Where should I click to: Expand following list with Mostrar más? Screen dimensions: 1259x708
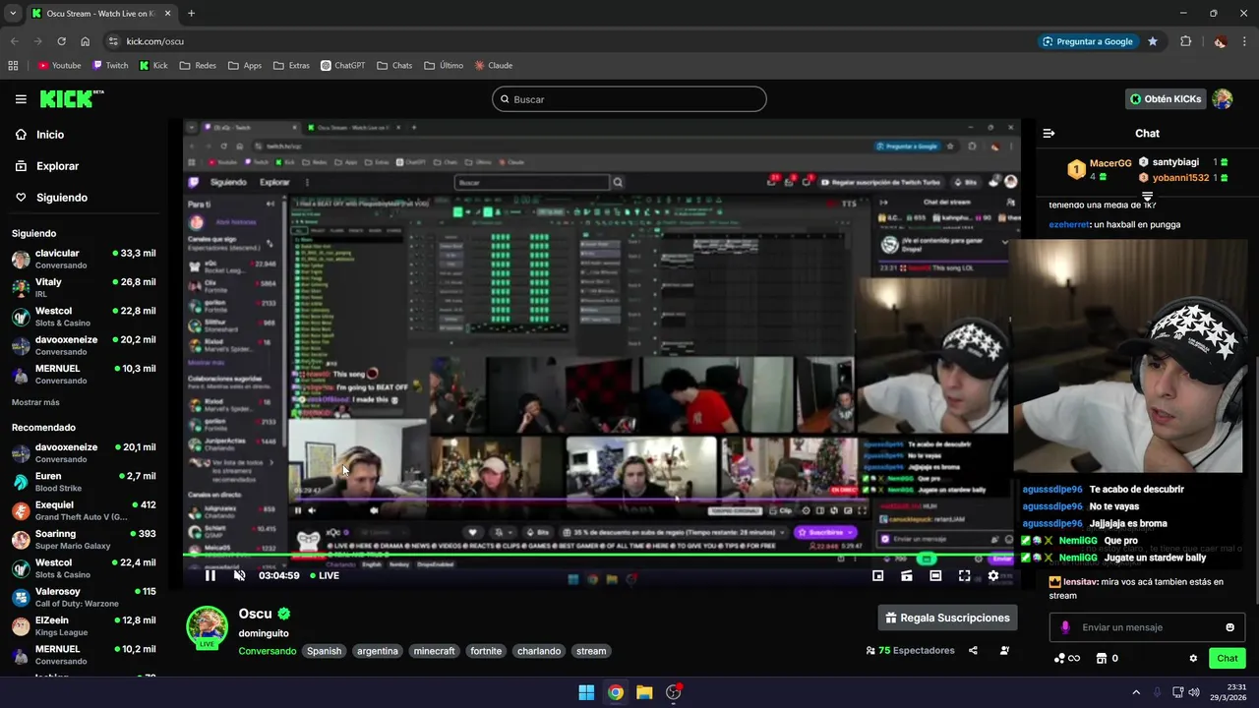click(x=35, y=402)
